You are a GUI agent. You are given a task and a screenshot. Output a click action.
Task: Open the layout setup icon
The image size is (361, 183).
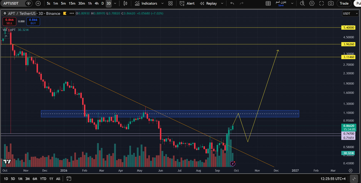[268, 4]
